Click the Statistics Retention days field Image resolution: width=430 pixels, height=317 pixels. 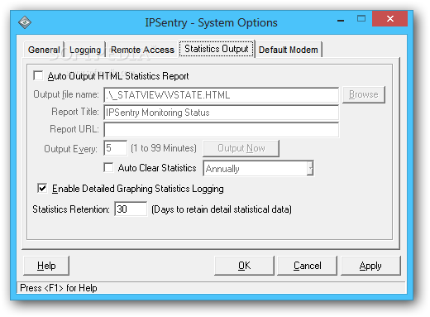pyautogui.click(x=131, y=209)
